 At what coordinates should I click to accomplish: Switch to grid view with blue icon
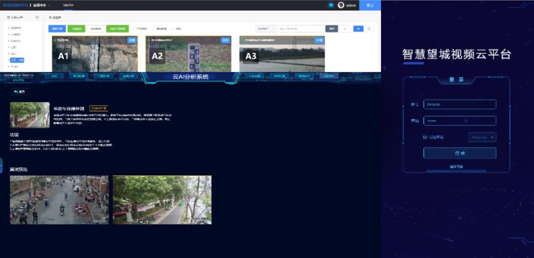(x=358, y=29)
